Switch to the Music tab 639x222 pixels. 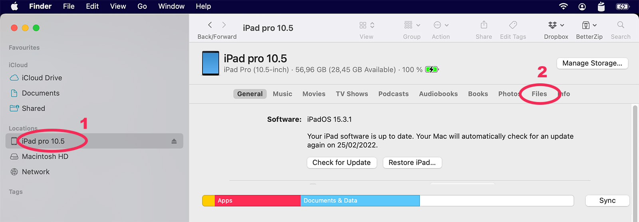(x=282, y=94)
